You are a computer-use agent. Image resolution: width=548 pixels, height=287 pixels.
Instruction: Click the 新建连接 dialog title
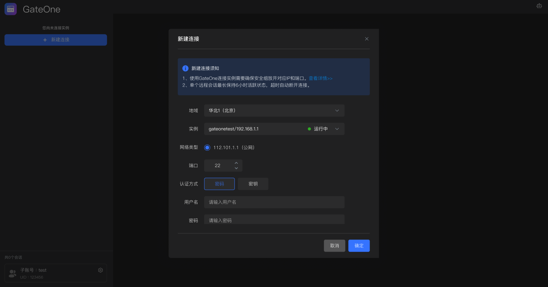(x=189, y=39)
